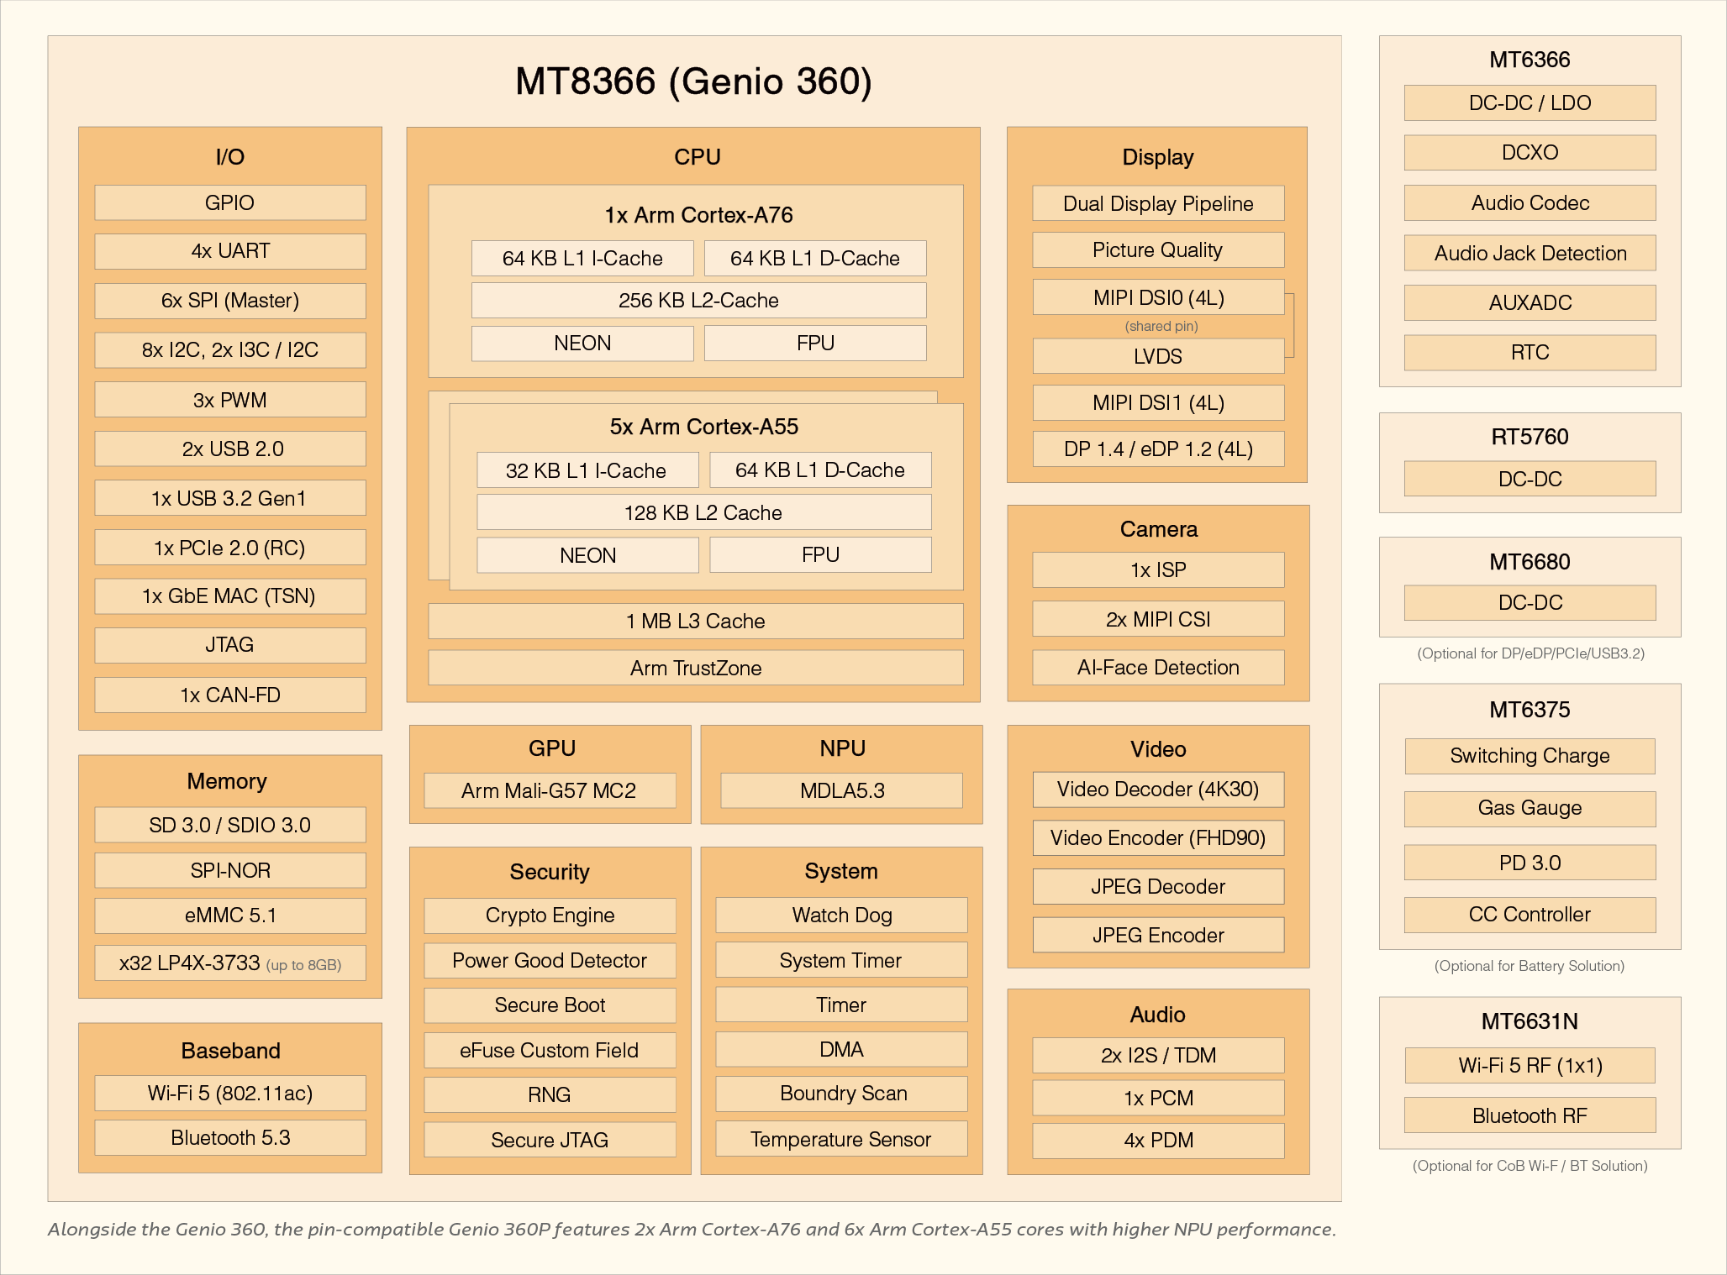Select the 1 MB L3 Cache block

pos(695,621)
